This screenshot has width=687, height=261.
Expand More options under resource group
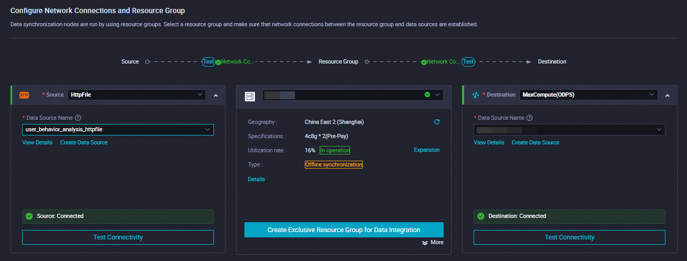pyautogui.click(x=433, y=243)
